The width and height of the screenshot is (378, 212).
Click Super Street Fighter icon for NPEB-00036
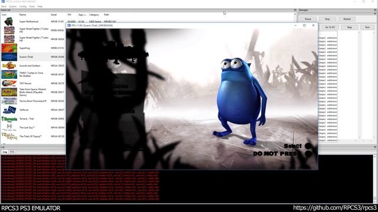click(9, 30)
